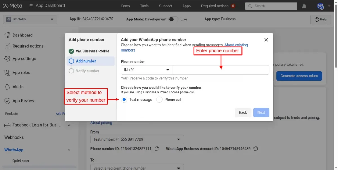Open Dashboard from the sidebar
Screen dimensions: 338x170
[x=23, y=35]
